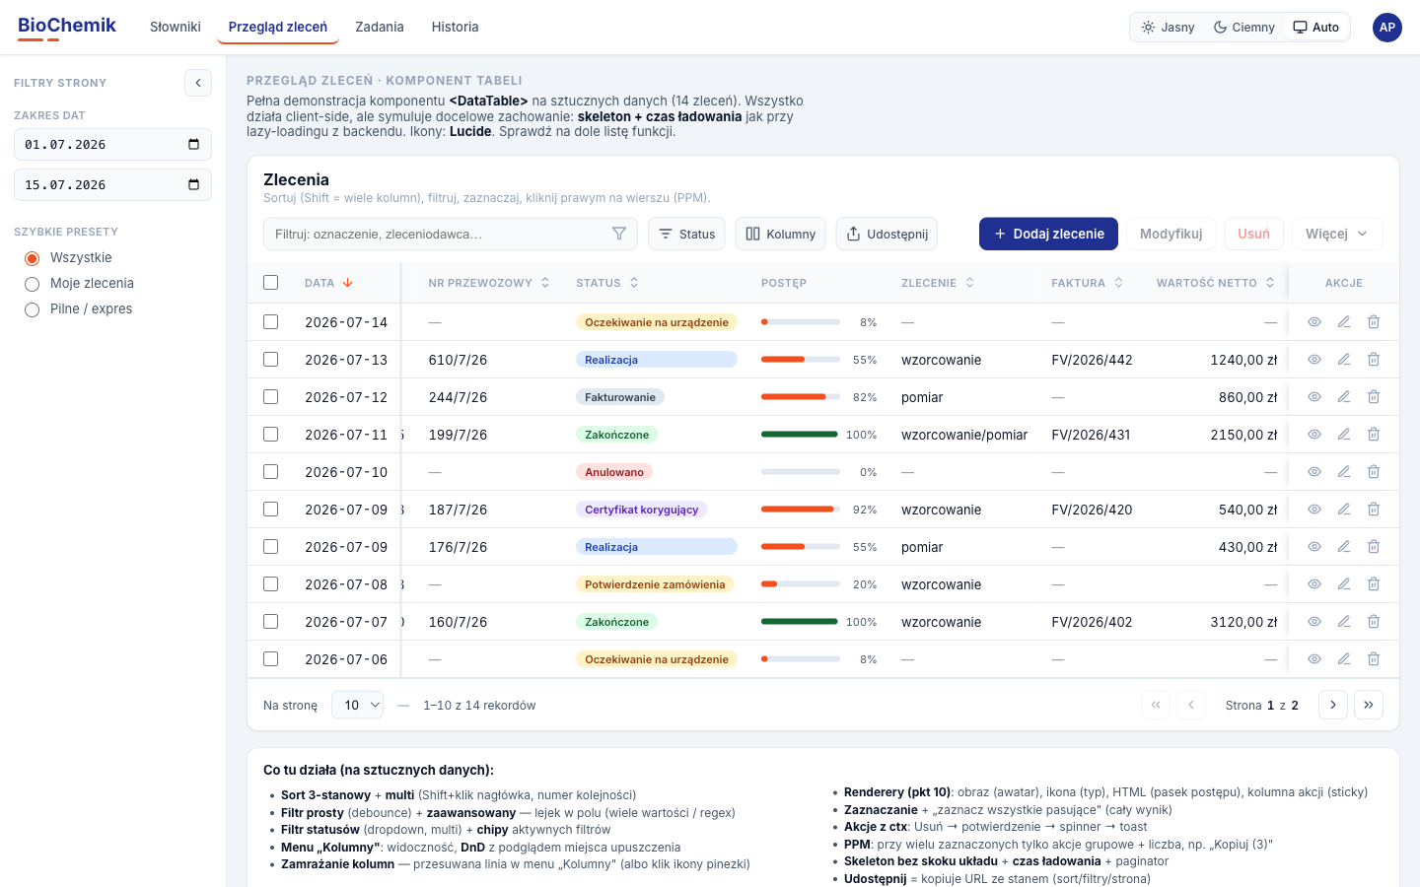The height and width of the screenshot is (887, 1420).
Task: Open the AP user avatar
Action: pos(1387,28)
